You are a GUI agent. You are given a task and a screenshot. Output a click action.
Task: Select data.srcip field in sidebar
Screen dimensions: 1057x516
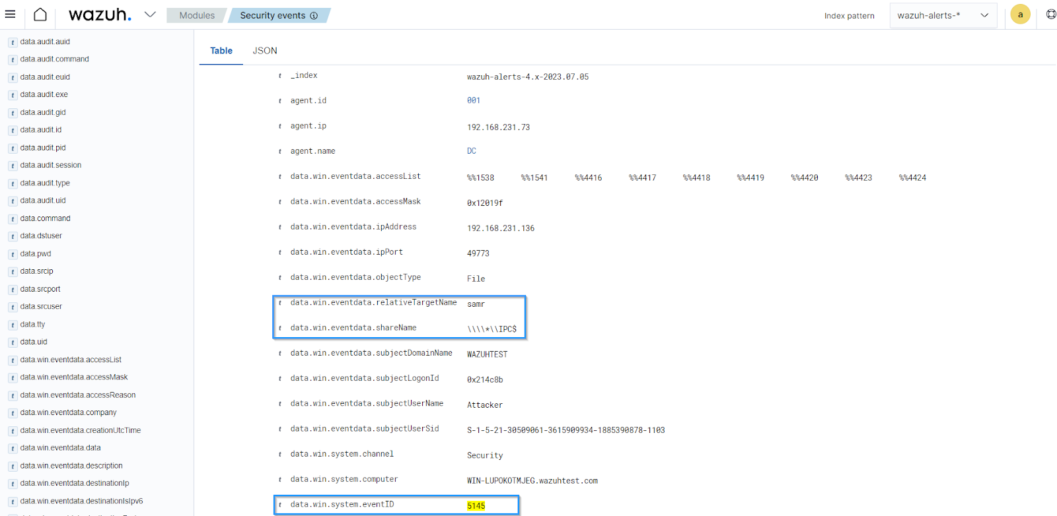[36, 271]
